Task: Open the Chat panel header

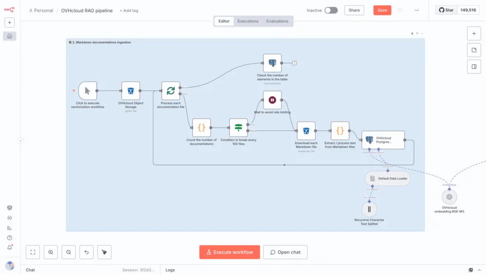Action: 30,270
